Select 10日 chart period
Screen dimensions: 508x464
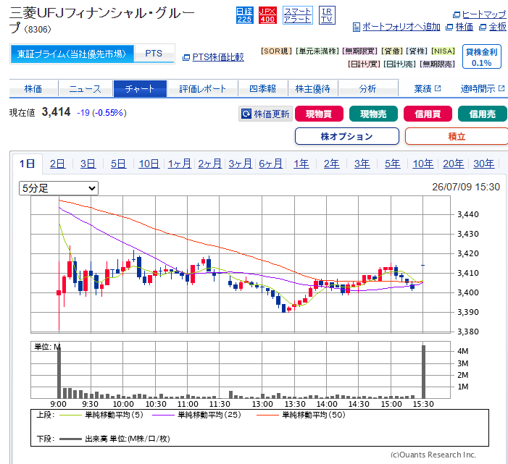149,164
